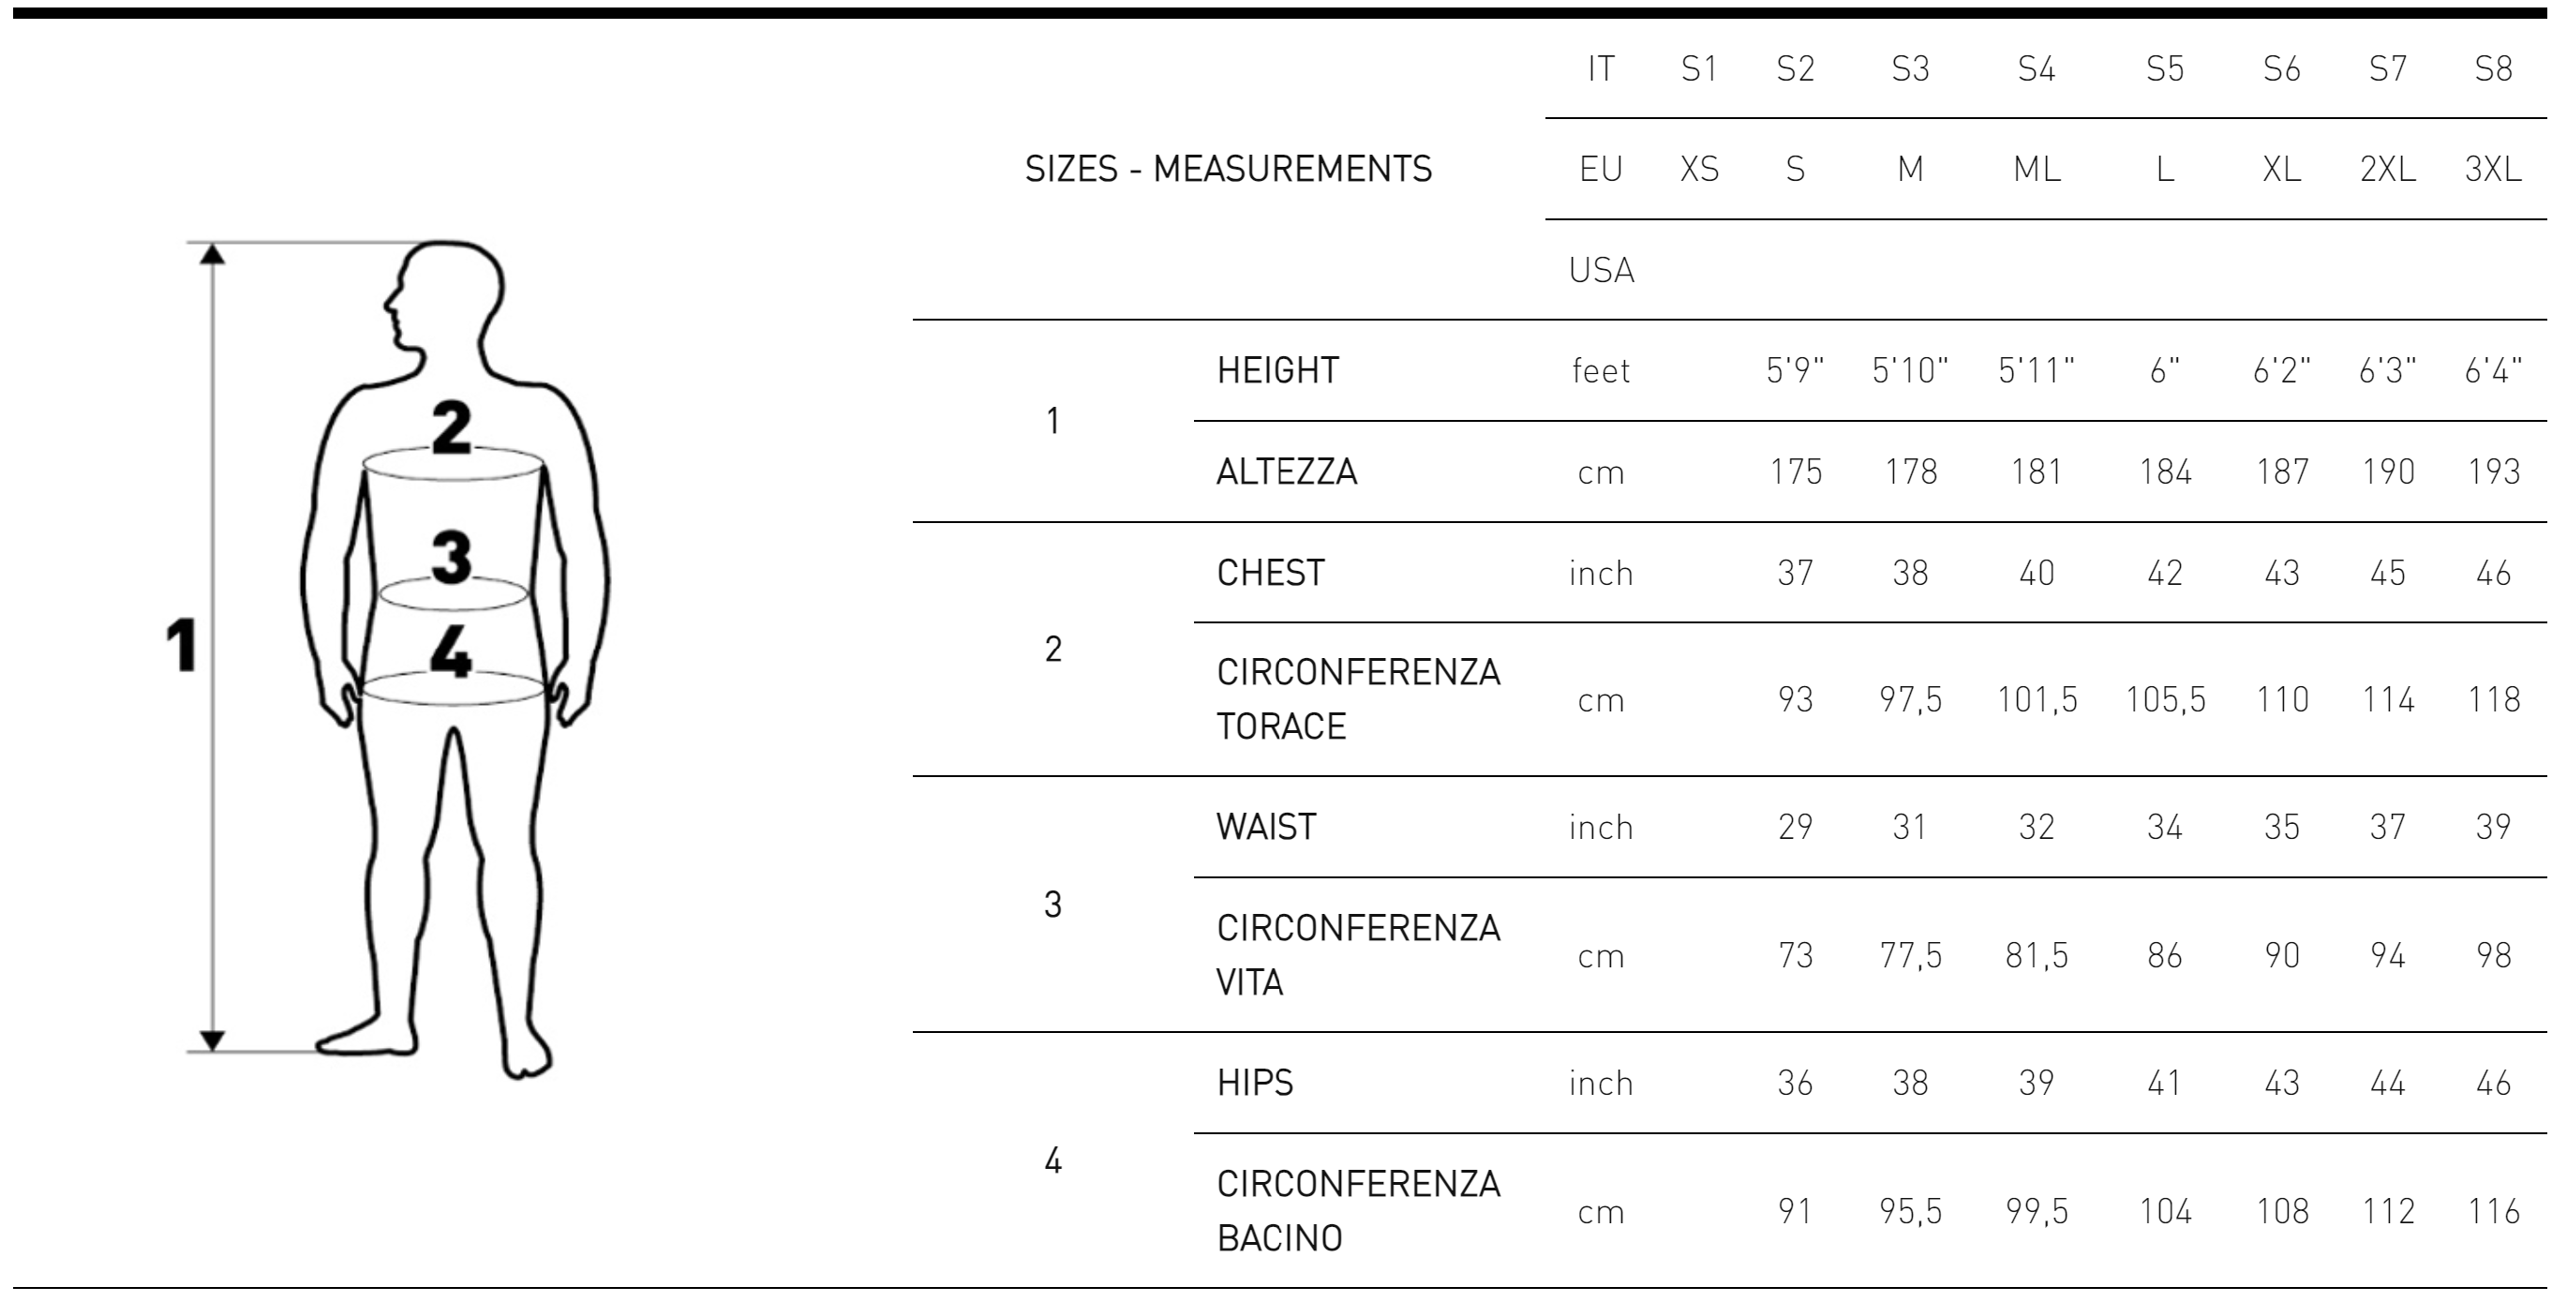Click the lower arrowhead of the height line
2567x1302 pixels.
(x=212, y=1040)
